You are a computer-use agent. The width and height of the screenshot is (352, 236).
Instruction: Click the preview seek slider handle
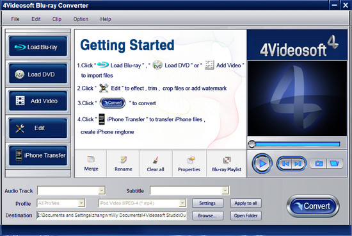pos(252,144)
